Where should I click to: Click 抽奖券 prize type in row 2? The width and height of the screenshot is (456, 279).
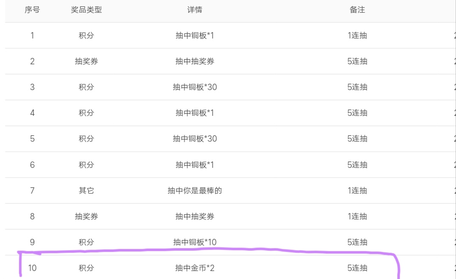click(86, 61)
